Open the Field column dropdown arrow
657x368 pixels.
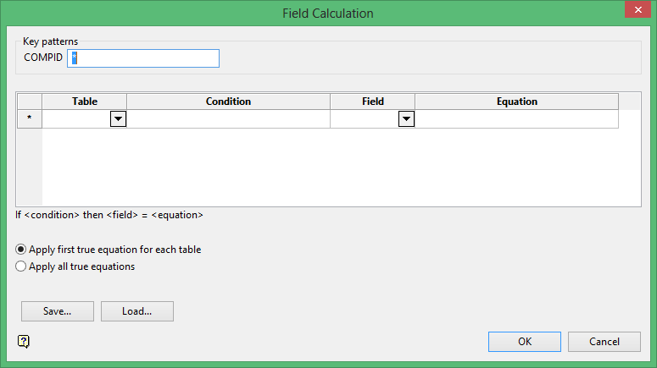[407, 119]
